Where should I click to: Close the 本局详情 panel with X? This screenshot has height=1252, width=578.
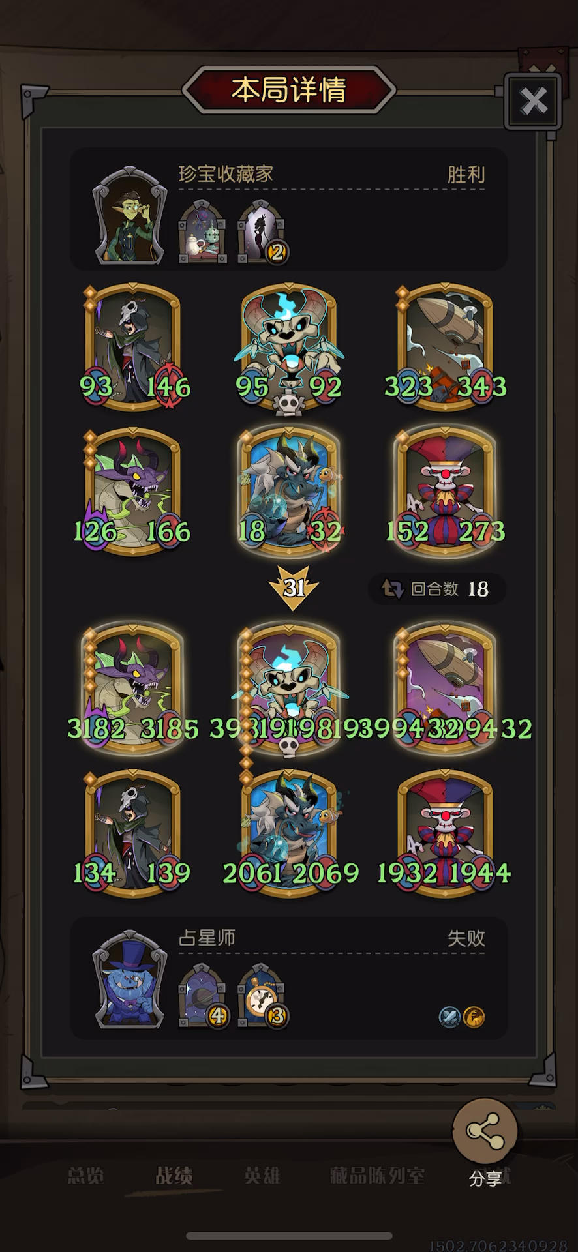click(533, 101)
